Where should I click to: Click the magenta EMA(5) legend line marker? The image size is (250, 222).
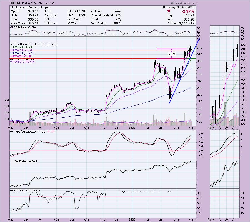pos(12,56)
